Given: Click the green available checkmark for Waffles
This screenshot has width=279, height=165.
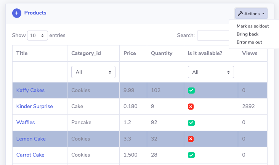Looking at the screenshot, I should 191,123.
